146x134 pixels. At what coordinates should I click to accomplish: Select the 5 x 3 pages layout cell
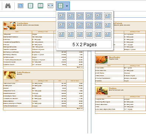click(98, 34)
